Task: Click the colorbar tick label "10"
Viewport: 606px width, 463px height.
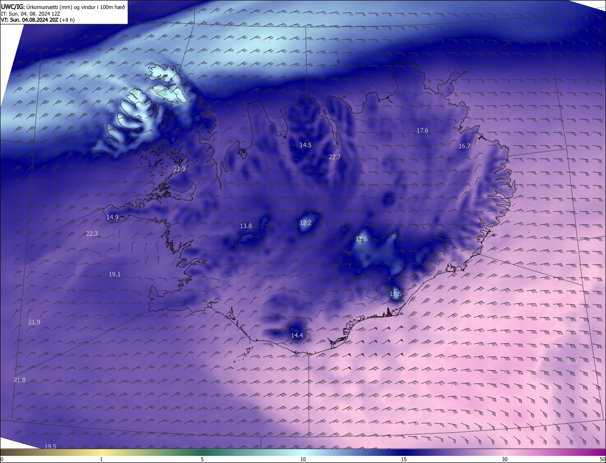Action: [303, 460]
